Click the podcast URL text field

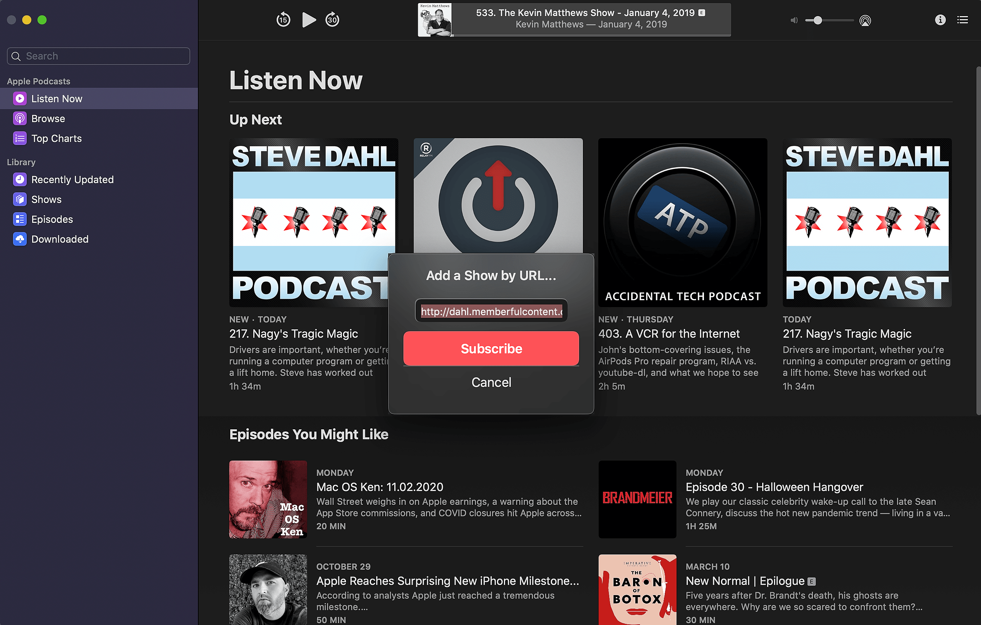pos(491,311)
